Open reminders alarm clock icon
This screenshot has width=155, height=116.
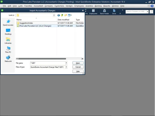click(149, 6)
